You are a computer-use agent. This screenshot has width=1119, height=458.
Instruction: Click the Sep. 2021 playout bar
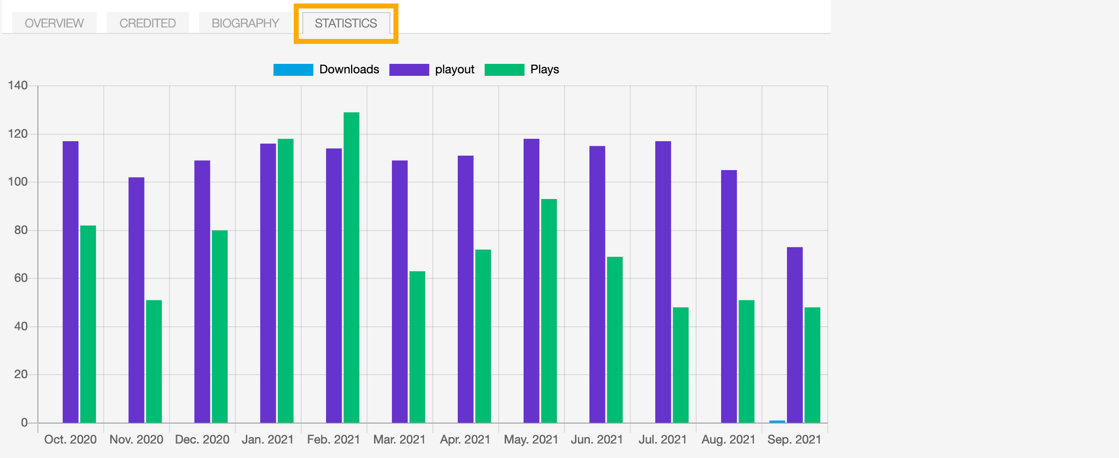click(795, 335)
